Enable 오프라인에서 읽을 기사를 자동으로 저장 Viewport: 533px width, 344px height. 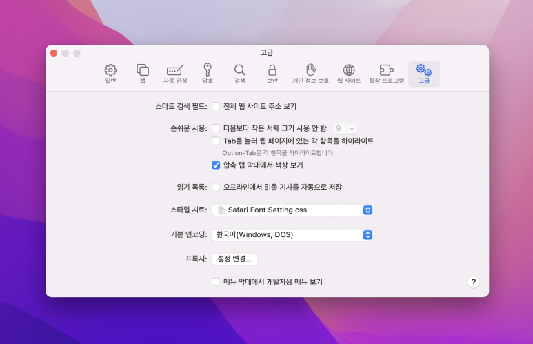216,187
